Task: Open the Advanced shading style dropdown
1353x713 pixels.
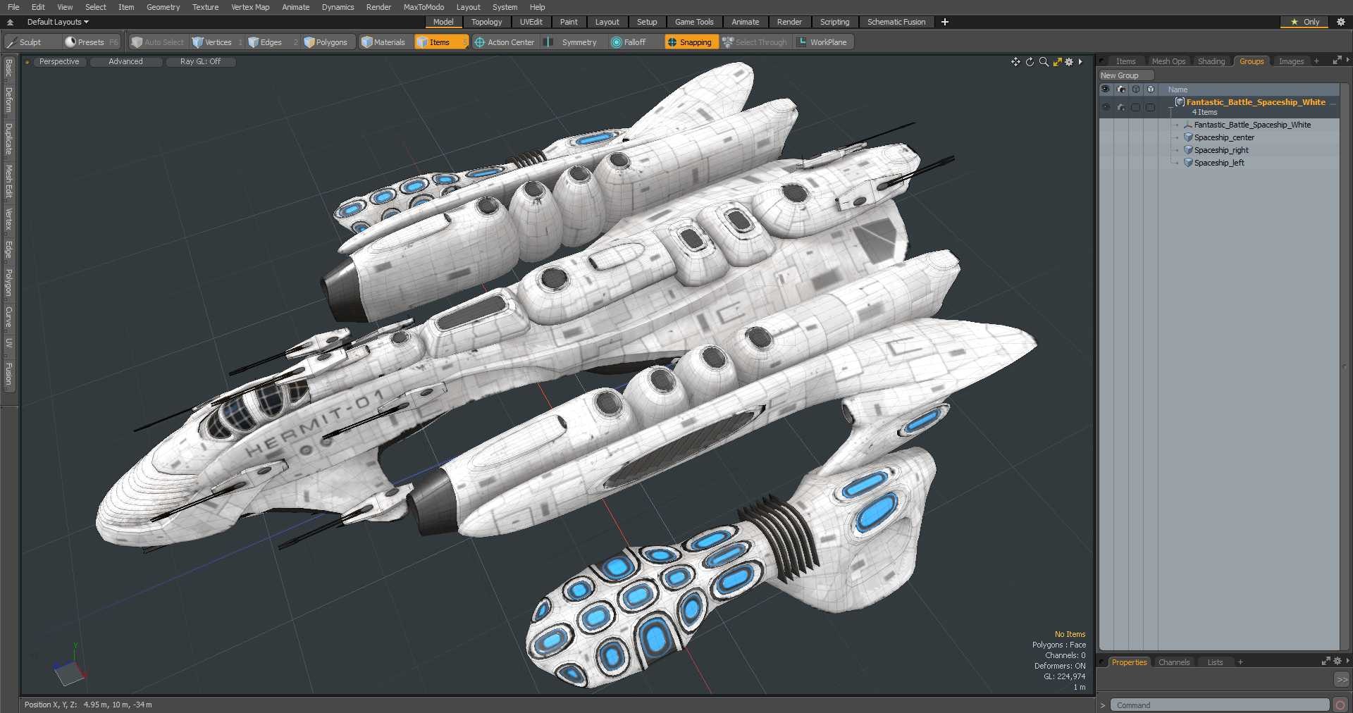Action: (x=125, y=62)
